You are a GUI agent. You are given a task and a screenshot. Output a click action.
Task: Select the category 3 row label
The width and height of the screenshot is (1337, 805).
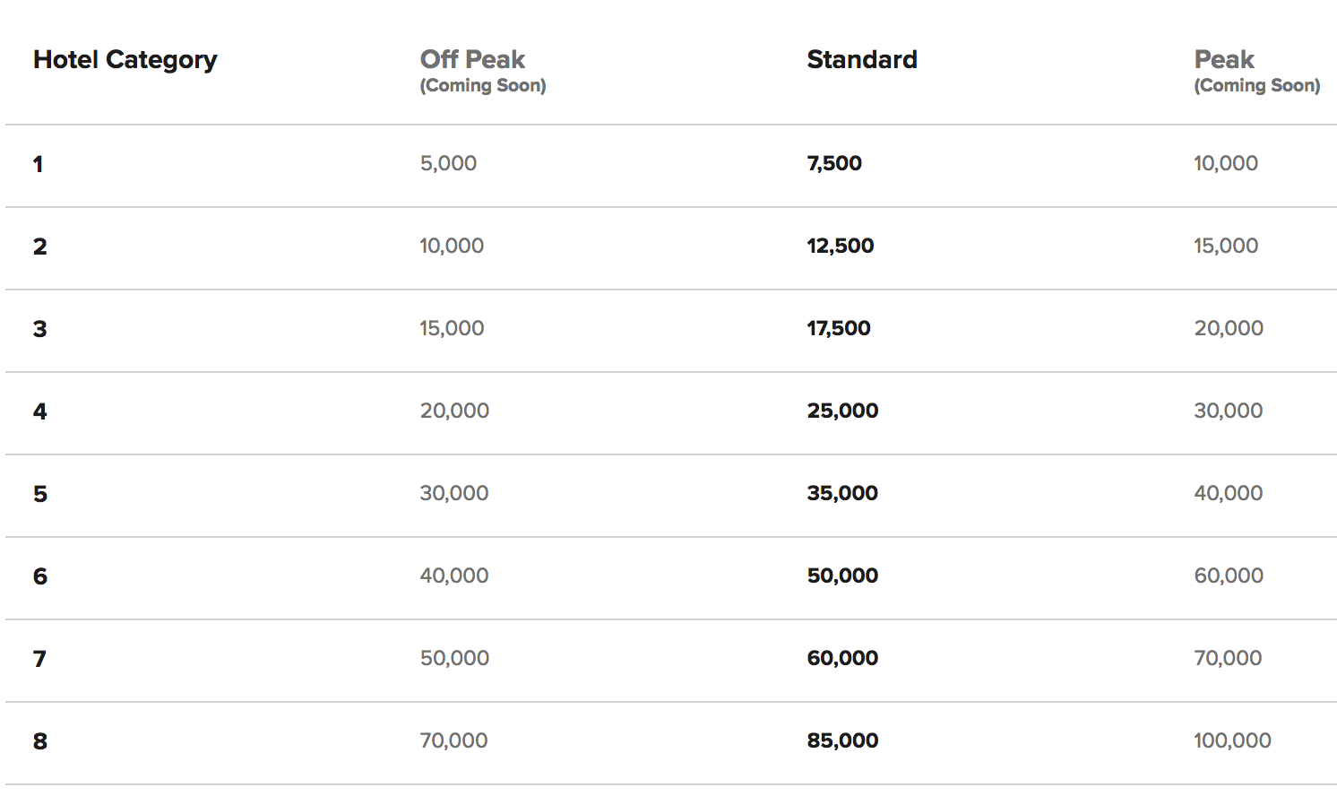(39, 329)
